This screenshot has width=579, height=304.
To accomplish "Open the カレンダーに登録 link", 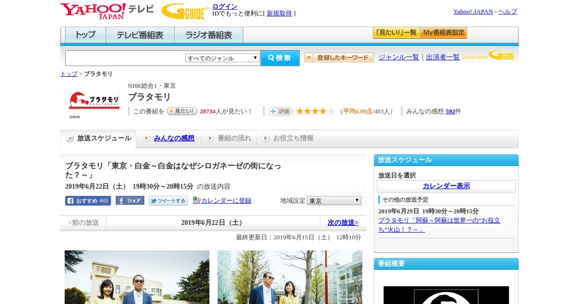I will coord(226,200).
